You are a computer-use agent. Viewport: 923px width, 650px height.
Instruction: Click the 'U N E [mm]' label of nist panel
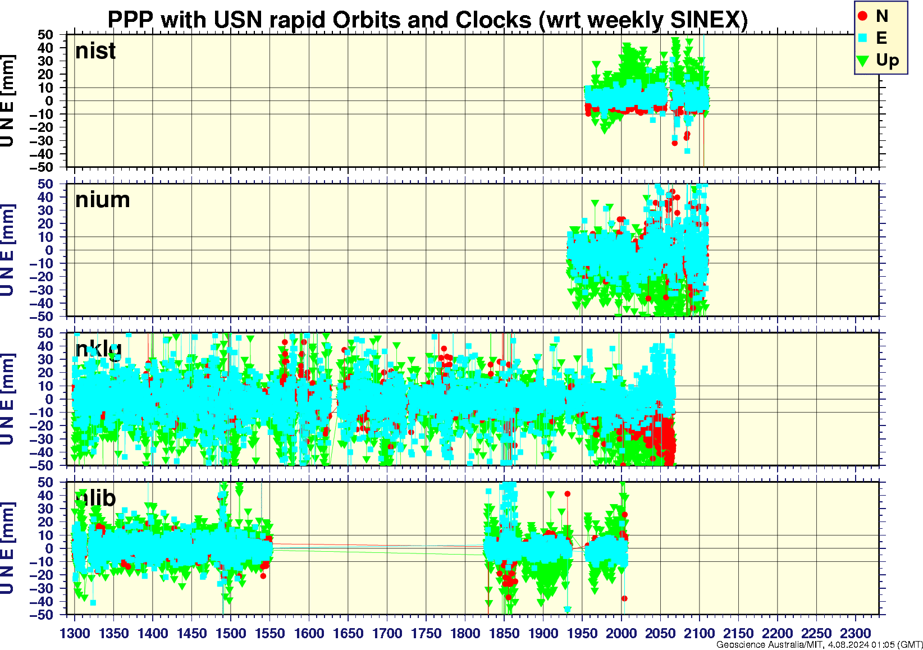pos(7,101)
